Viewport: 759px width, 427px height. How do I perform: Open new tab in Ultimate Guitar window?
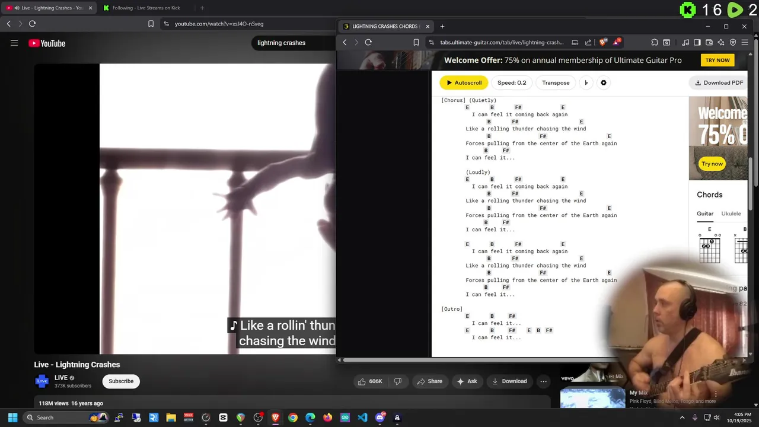pyautogui.click(x=442, y=26)
